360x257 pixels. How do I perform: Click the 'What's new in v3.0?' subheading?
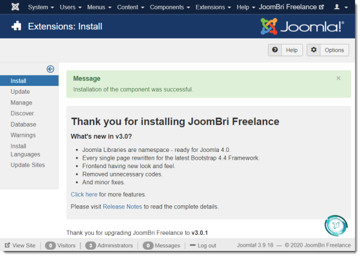pos(101,136)
